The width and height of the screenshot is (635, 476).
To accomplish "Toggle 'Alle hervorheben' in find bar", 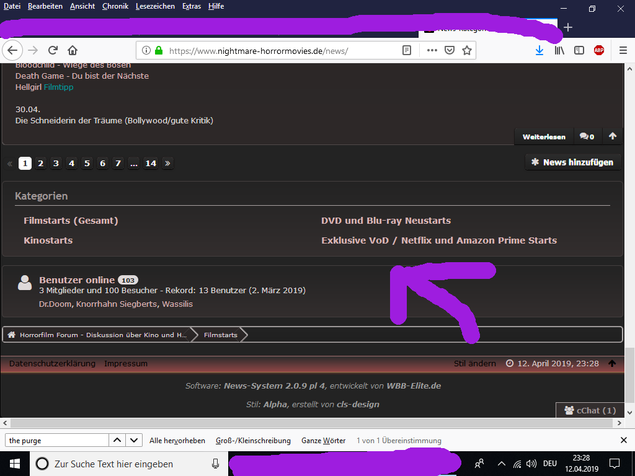I will point(177,441).
